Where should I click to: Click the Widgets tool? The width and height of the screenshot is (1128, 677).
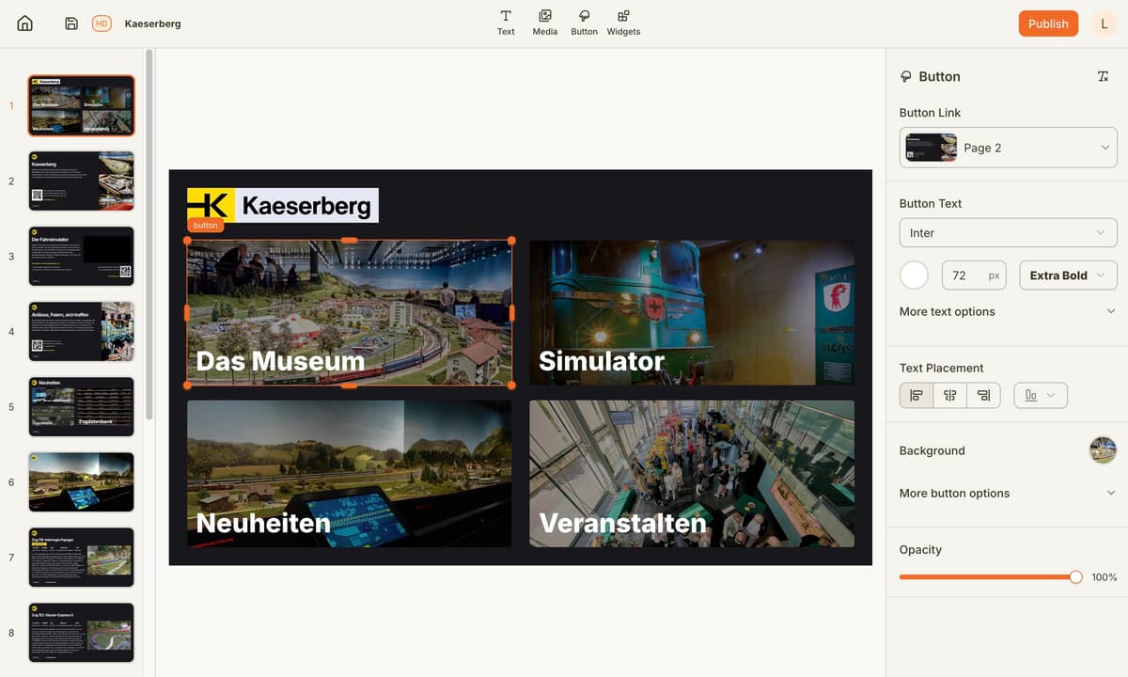622,23
